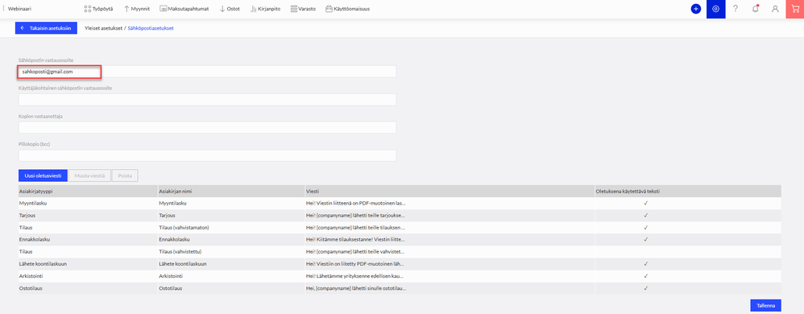Click Tallenna save button

pyautogui.click(x=765, y=305)
